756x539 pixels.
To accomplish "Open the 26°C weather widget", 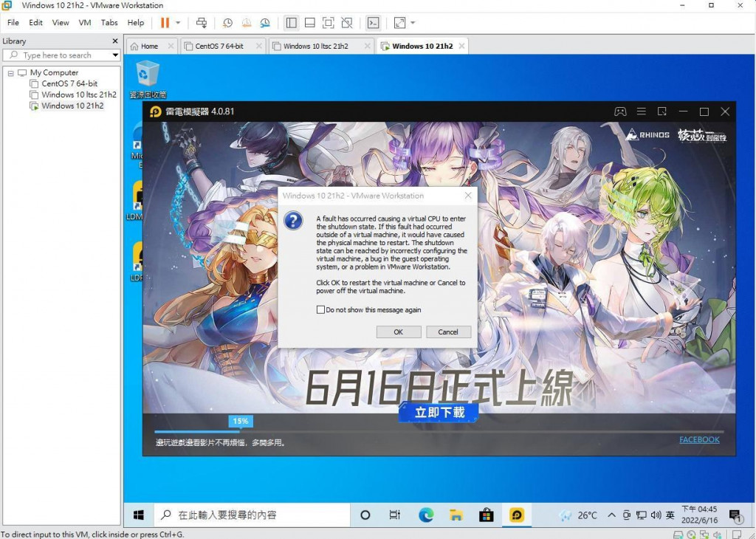I will coord(579,515).
